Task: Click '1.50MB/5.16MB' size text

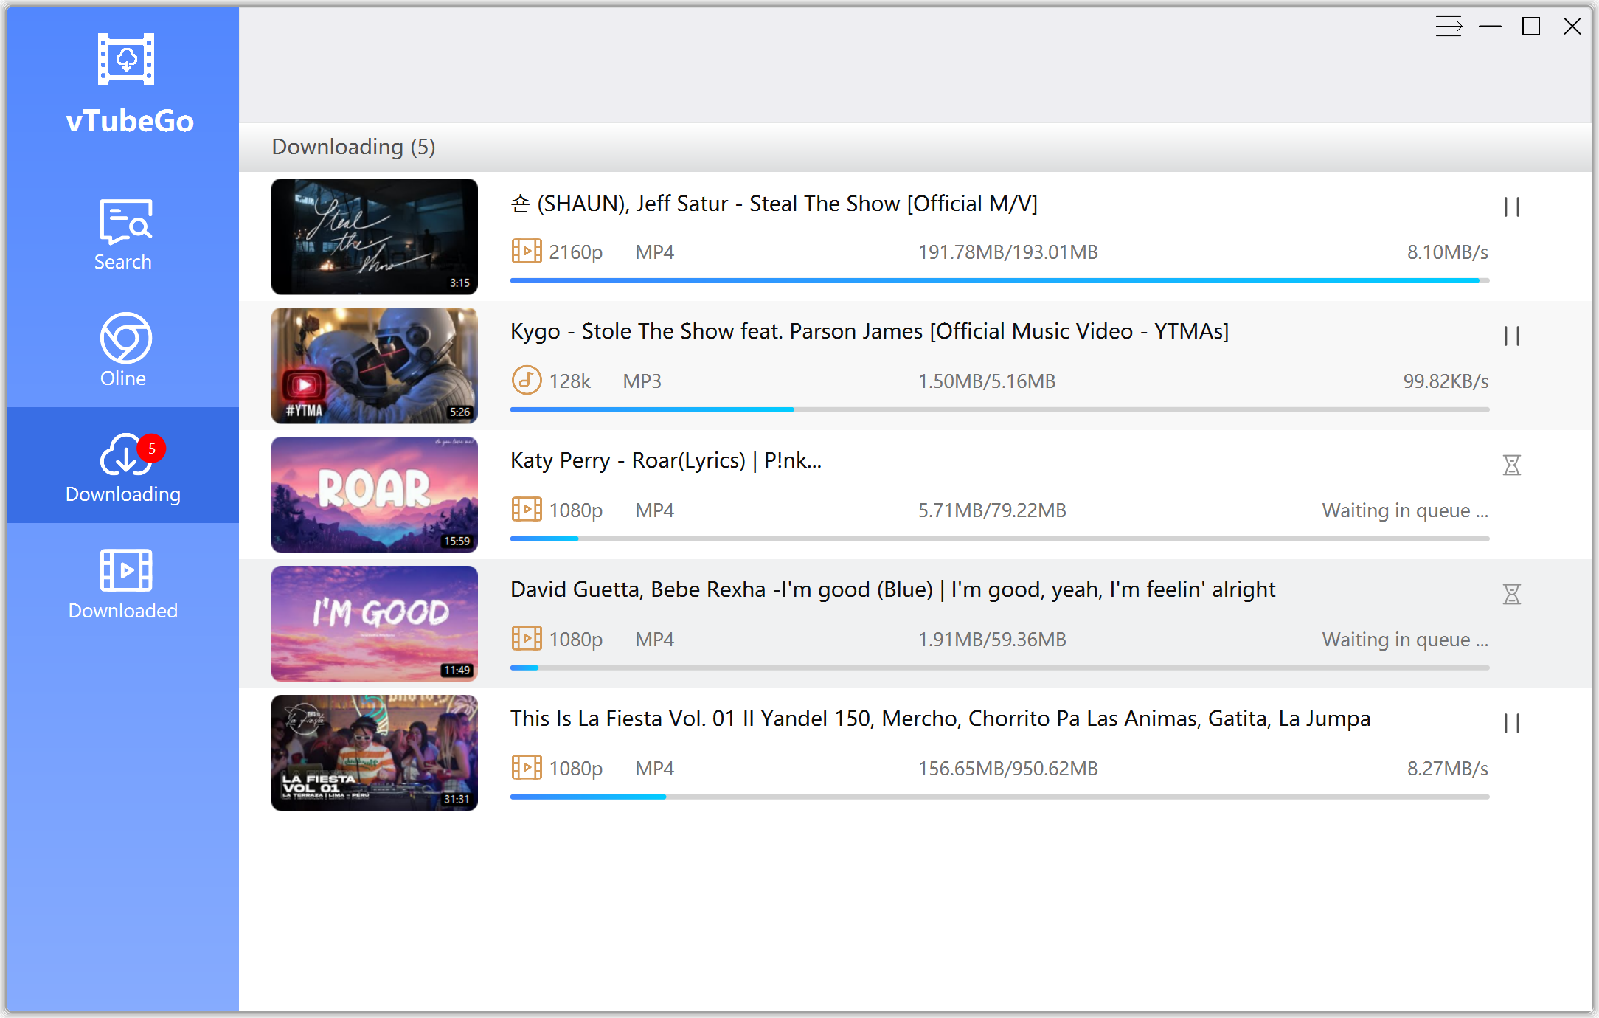Action: [987, 381]
